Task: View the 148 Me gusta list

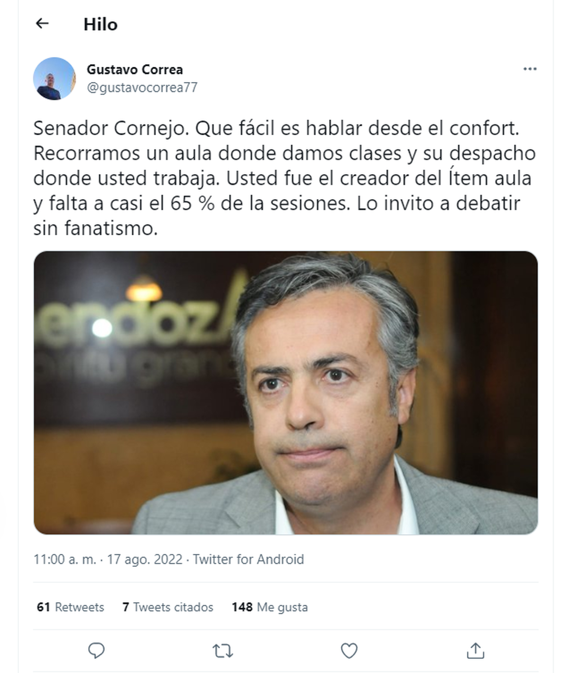Action: [x=270, y=607]
